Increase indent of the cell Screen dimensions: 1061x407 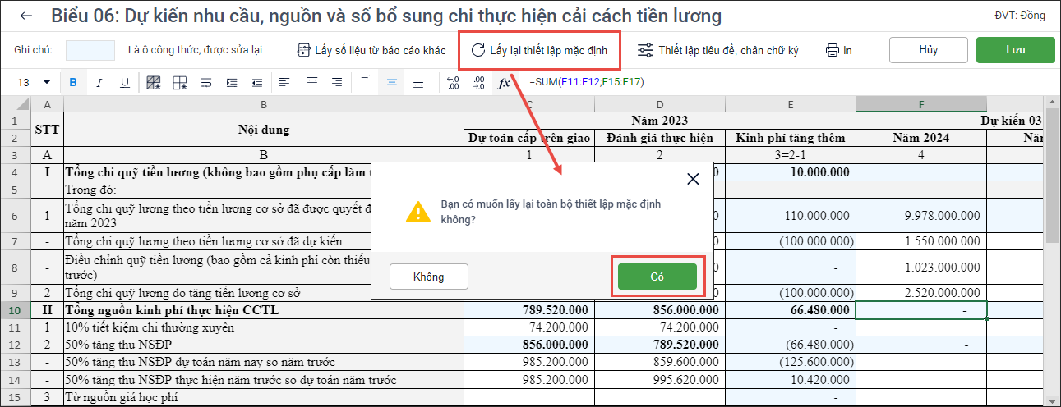click(231, 82)
